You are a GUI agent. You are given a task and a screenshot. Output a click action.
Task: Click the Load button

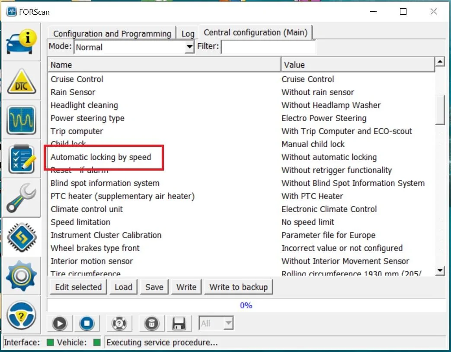pyautogui.click(x=123, y=287)
